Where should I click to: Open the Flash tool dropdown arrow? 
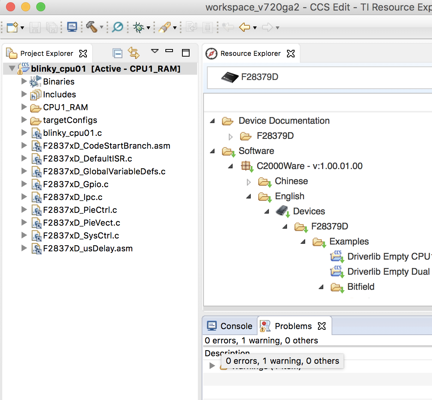[175, 28]
